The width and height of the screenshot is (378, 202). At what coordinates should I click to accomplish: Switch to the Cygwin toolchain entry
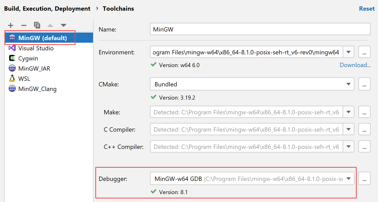tap(28, 58)
